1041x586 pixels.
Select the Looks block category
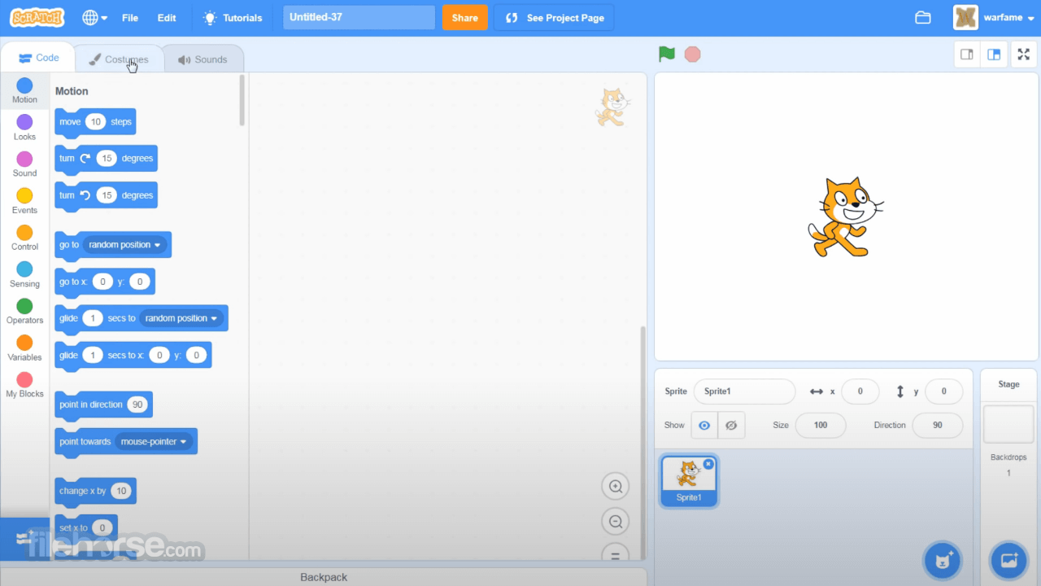point(24,128)
